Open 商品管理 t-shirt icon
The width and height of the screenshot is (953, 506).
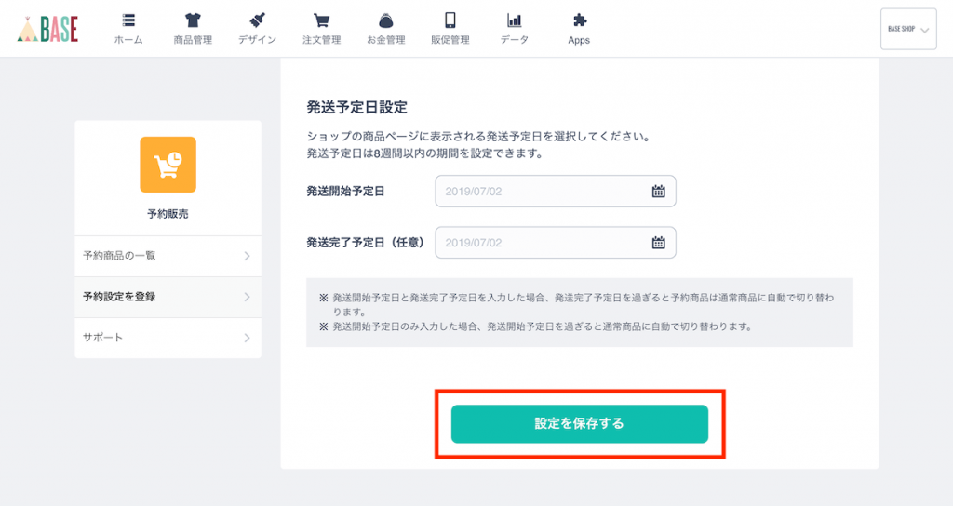[193, 20]
